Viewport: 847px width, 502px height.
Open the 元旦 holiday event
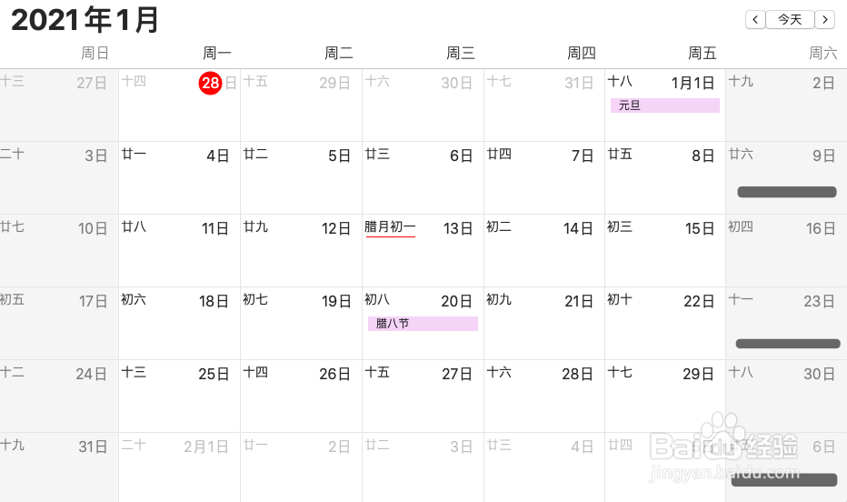[x=664, y=105]
